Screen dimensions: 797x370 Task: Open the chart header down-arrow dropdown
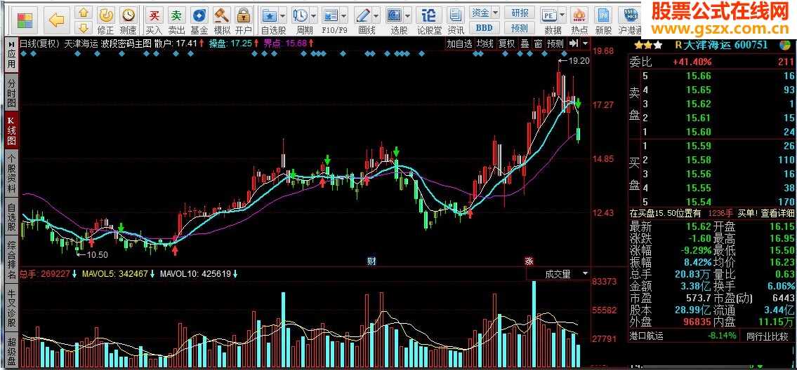click(x=586, y=43)
